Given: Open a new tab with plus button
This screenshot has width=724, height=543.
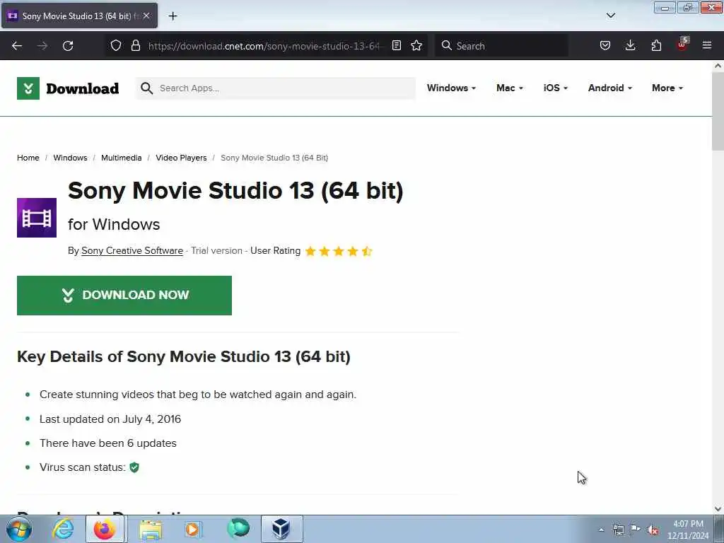Looking at the screenshot, I should (173, 16).
